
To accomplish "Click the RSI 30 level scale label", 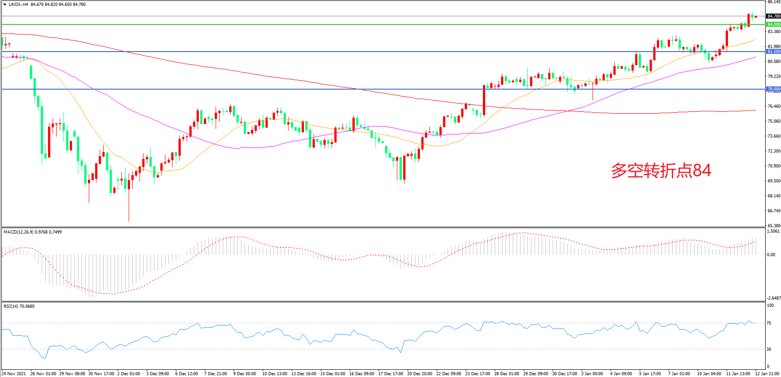I will [x=769, y=349].
